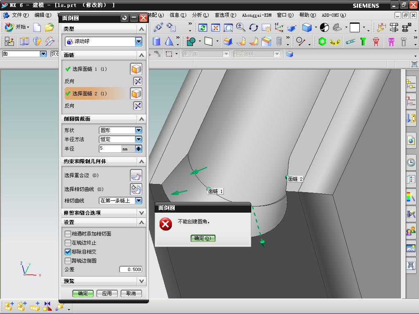419x314 pixels.
Task: Expand the 修剪和缝合选项 section
Action: [141, 213]
